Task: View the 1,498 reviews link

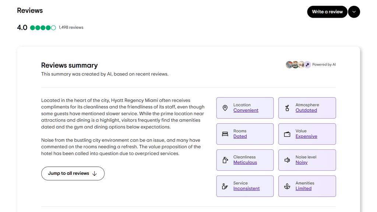Action: pyautogui.click(x=71, y=27)
